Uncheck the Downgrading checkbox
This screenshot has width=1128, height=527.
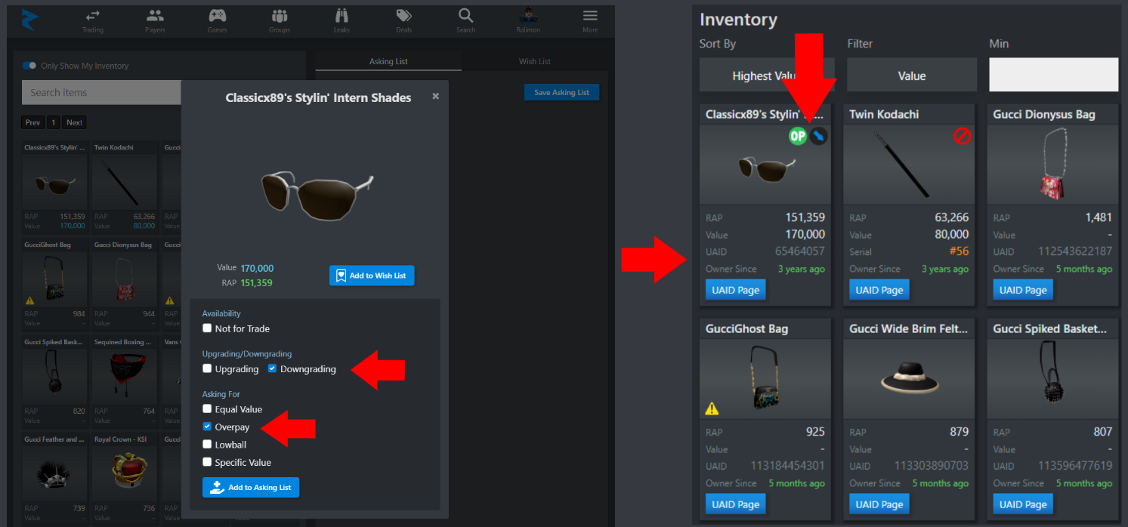coord(273,368)
